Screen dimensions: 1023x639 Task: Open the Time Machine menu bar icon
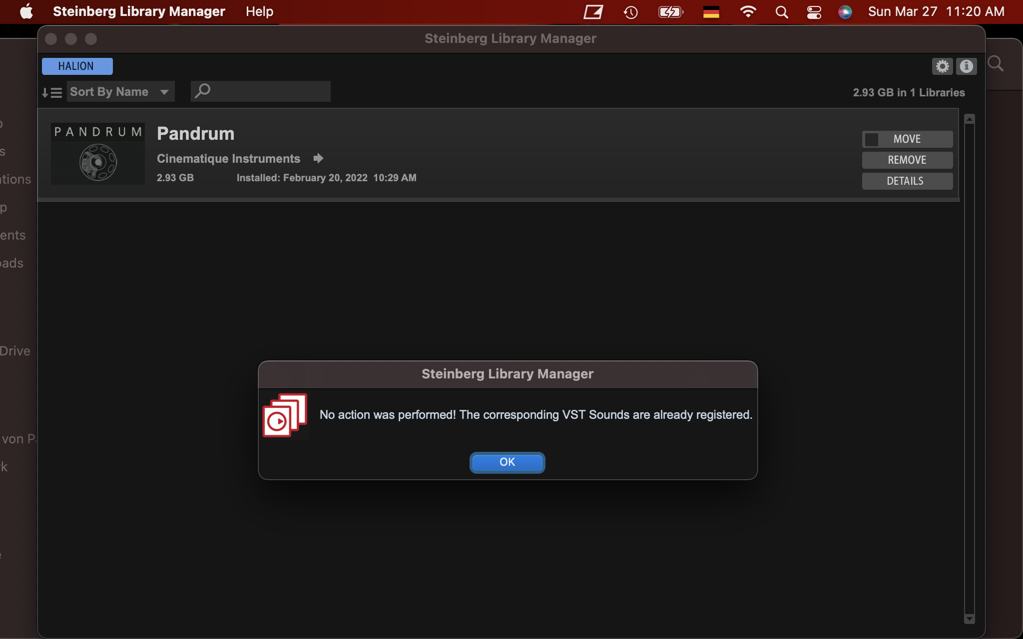tap(631, 12)
